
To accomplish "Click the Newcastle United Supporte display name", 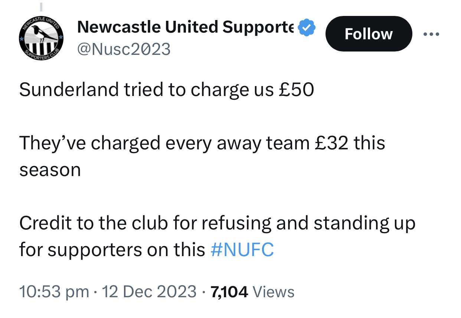I will 186,27.
